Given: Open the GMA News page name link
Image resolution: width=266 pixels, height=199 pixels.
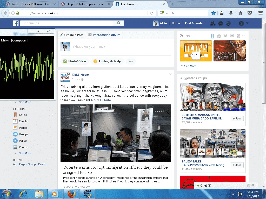Looking at the screenshot, I should pyautogui.click(x=81, y=75).
